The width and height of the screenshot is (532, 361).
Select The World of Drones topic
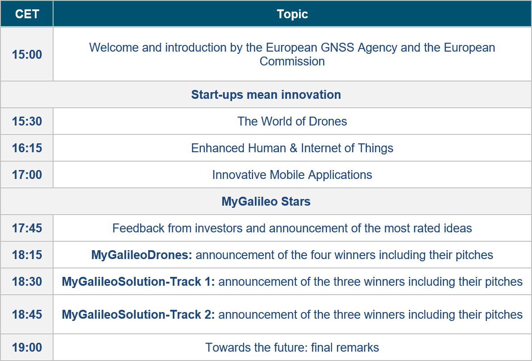292,121
